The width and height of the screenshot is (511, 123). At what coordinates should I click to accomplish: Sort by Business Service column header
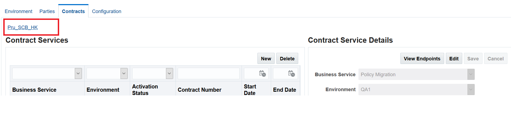coord(34,90)
